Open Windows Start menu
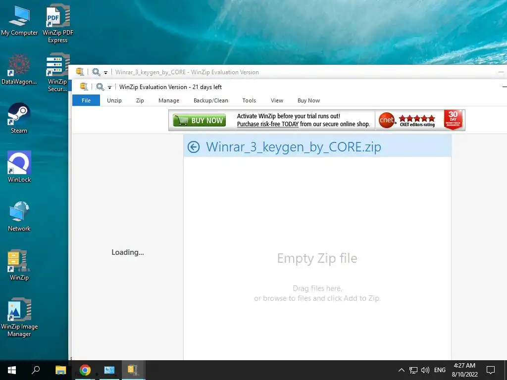The width and height of the screenshot is (507, 380). coord(12,370)
